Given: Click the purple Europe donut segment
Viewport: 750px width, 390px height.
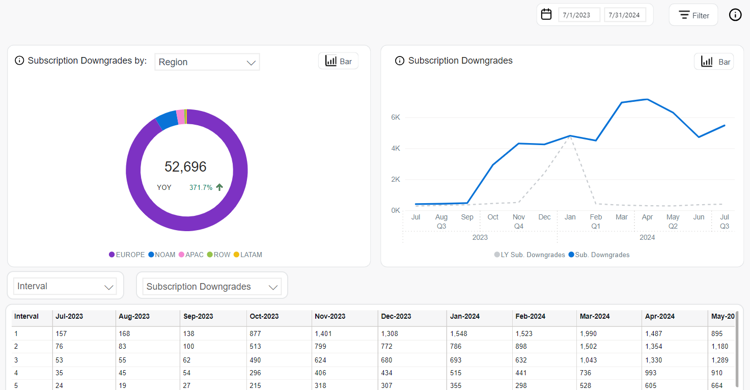Looking at the screenshot, I should tap(187, 224).
